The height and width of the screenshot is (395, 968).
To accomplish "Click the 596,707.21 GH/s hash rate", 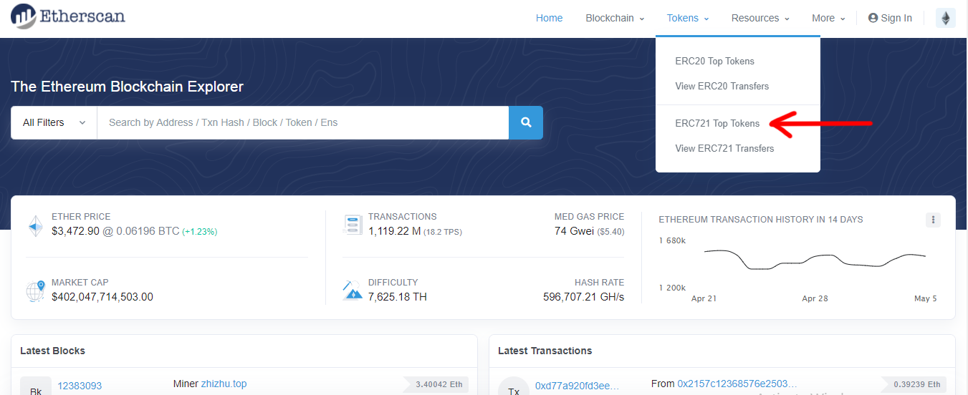I will pos(583,297).
